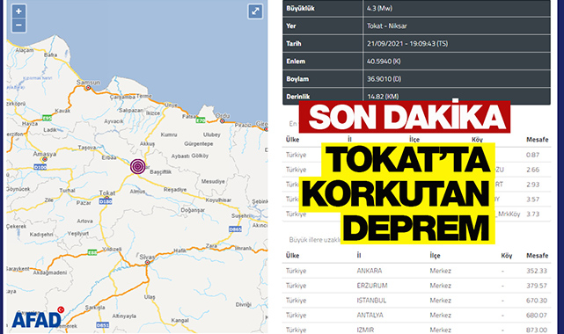The height and width of the screenshot is (334, 564).
Task: Click the Turhal town label
Action: point(67,191)
